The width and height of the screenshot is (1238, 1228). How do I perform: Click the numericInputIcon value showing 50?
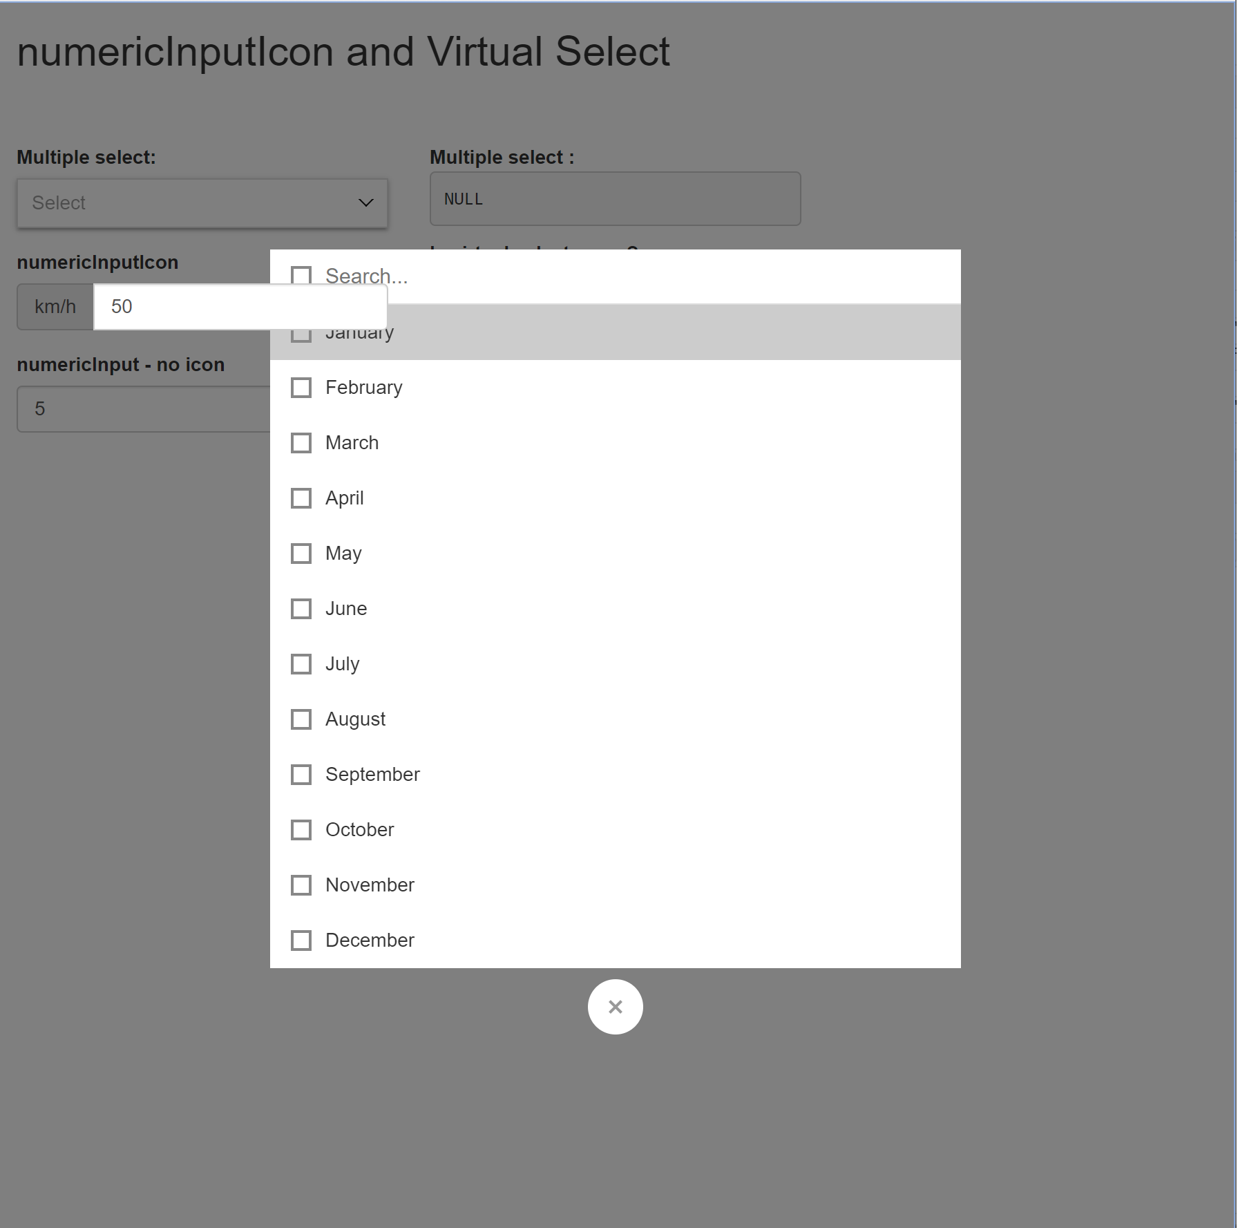tap(238, 306)
